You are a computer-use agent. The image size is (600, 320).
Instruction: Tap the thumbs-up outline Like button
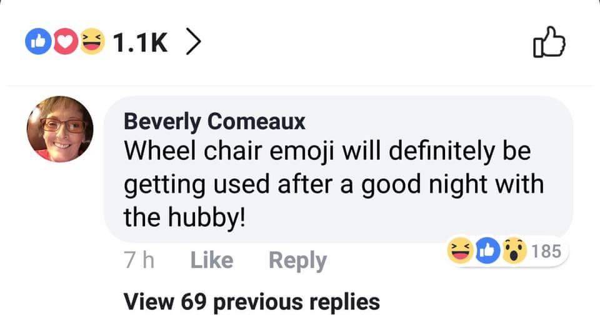549,44
